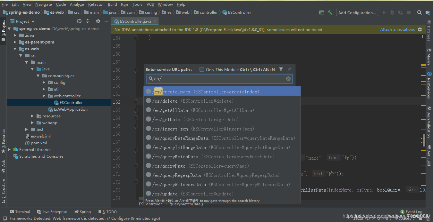433x222 pixels.
Task: Open Project panel settings gear
Action: tap(98, 21)
